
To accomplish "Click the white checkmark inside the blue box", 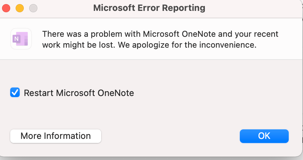I will click(x=15, y=93).
